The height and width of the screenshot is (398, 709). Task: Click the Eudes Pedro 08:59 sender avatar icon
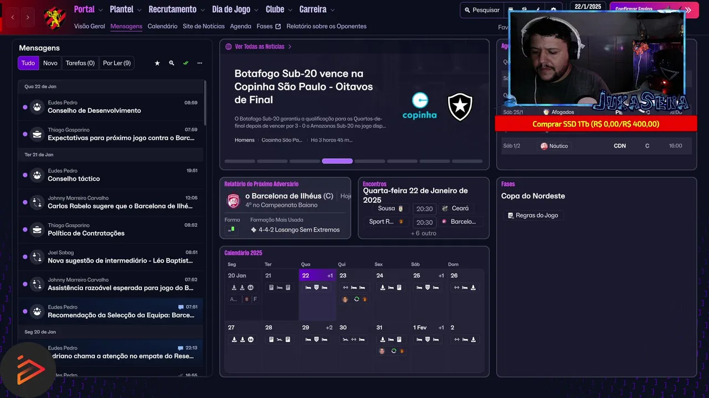point(37,107)
